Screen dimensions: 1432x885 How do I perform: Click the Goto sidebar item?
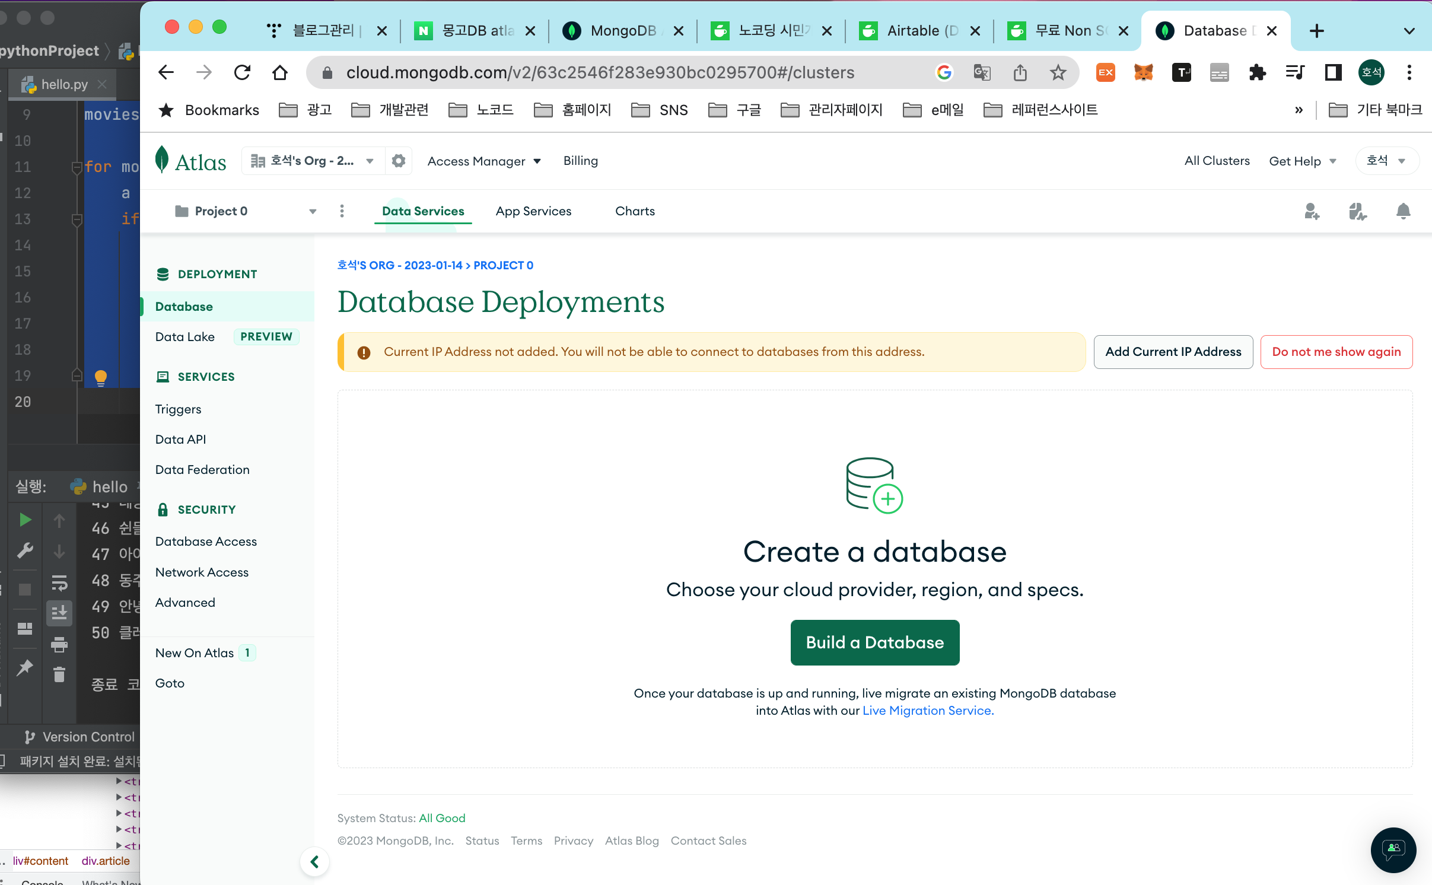click(170, 683)
